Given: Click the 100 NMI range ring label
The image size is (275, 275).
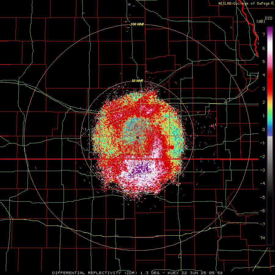Looking at the screenshot, I should [137, 24].
